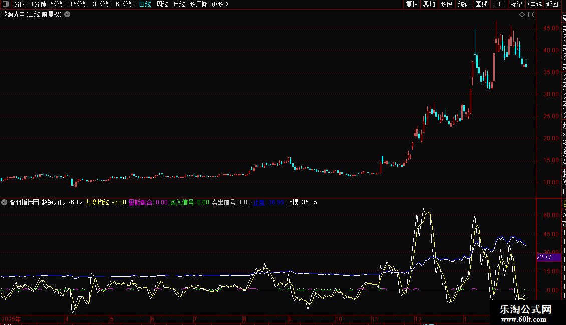Open 多股 multi-stock view

446,4
